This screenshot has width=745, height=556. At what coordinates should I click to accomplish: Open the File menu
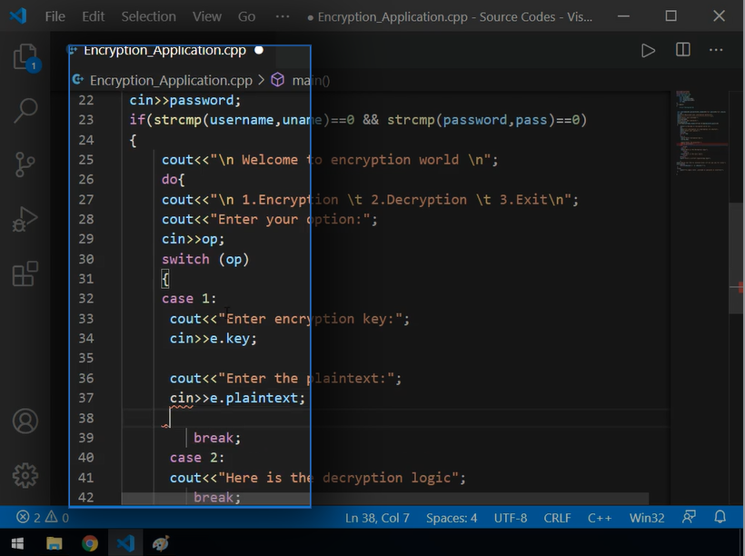54,15
